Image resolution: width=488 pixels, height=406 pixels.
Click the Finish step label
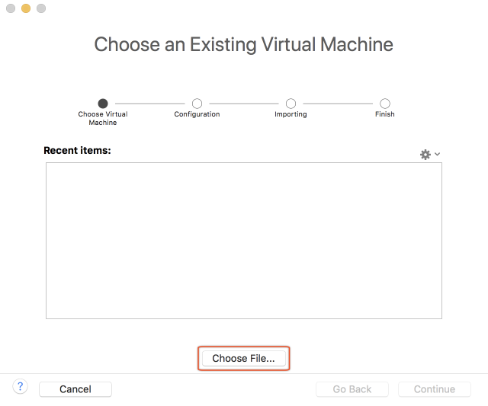385,114
